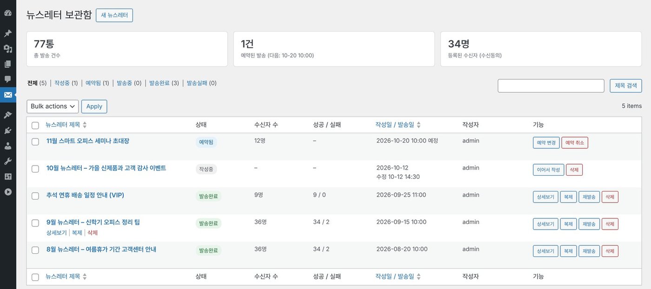Tick the select-all checkbox in the table header

pos(35,125)
